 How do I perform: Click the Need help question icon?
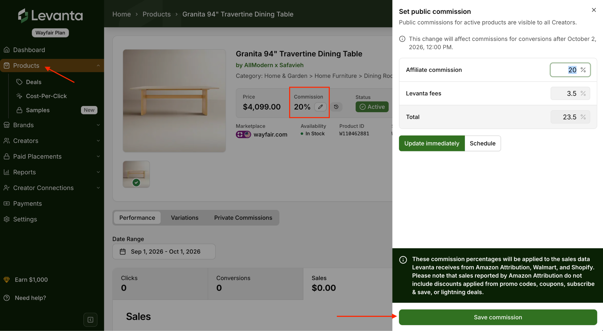point(7,298)
